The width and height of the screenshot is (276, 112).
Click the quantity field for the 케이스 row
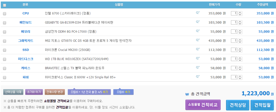pyautogui.click(x=234, y=68)
